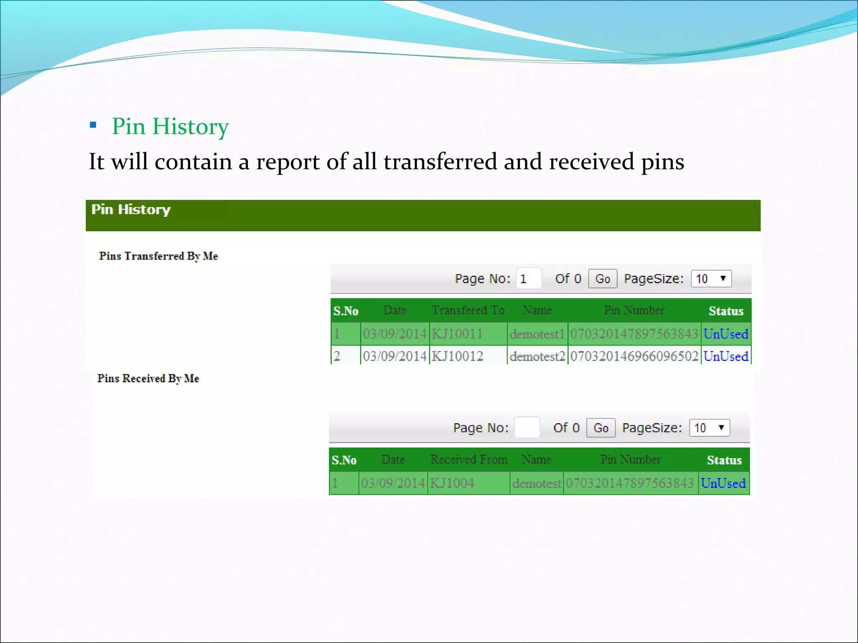Select pin number 07032014696096502
The height and width of the screenshot is (643, 858).
pyautogui.click(x=634, y=356)
